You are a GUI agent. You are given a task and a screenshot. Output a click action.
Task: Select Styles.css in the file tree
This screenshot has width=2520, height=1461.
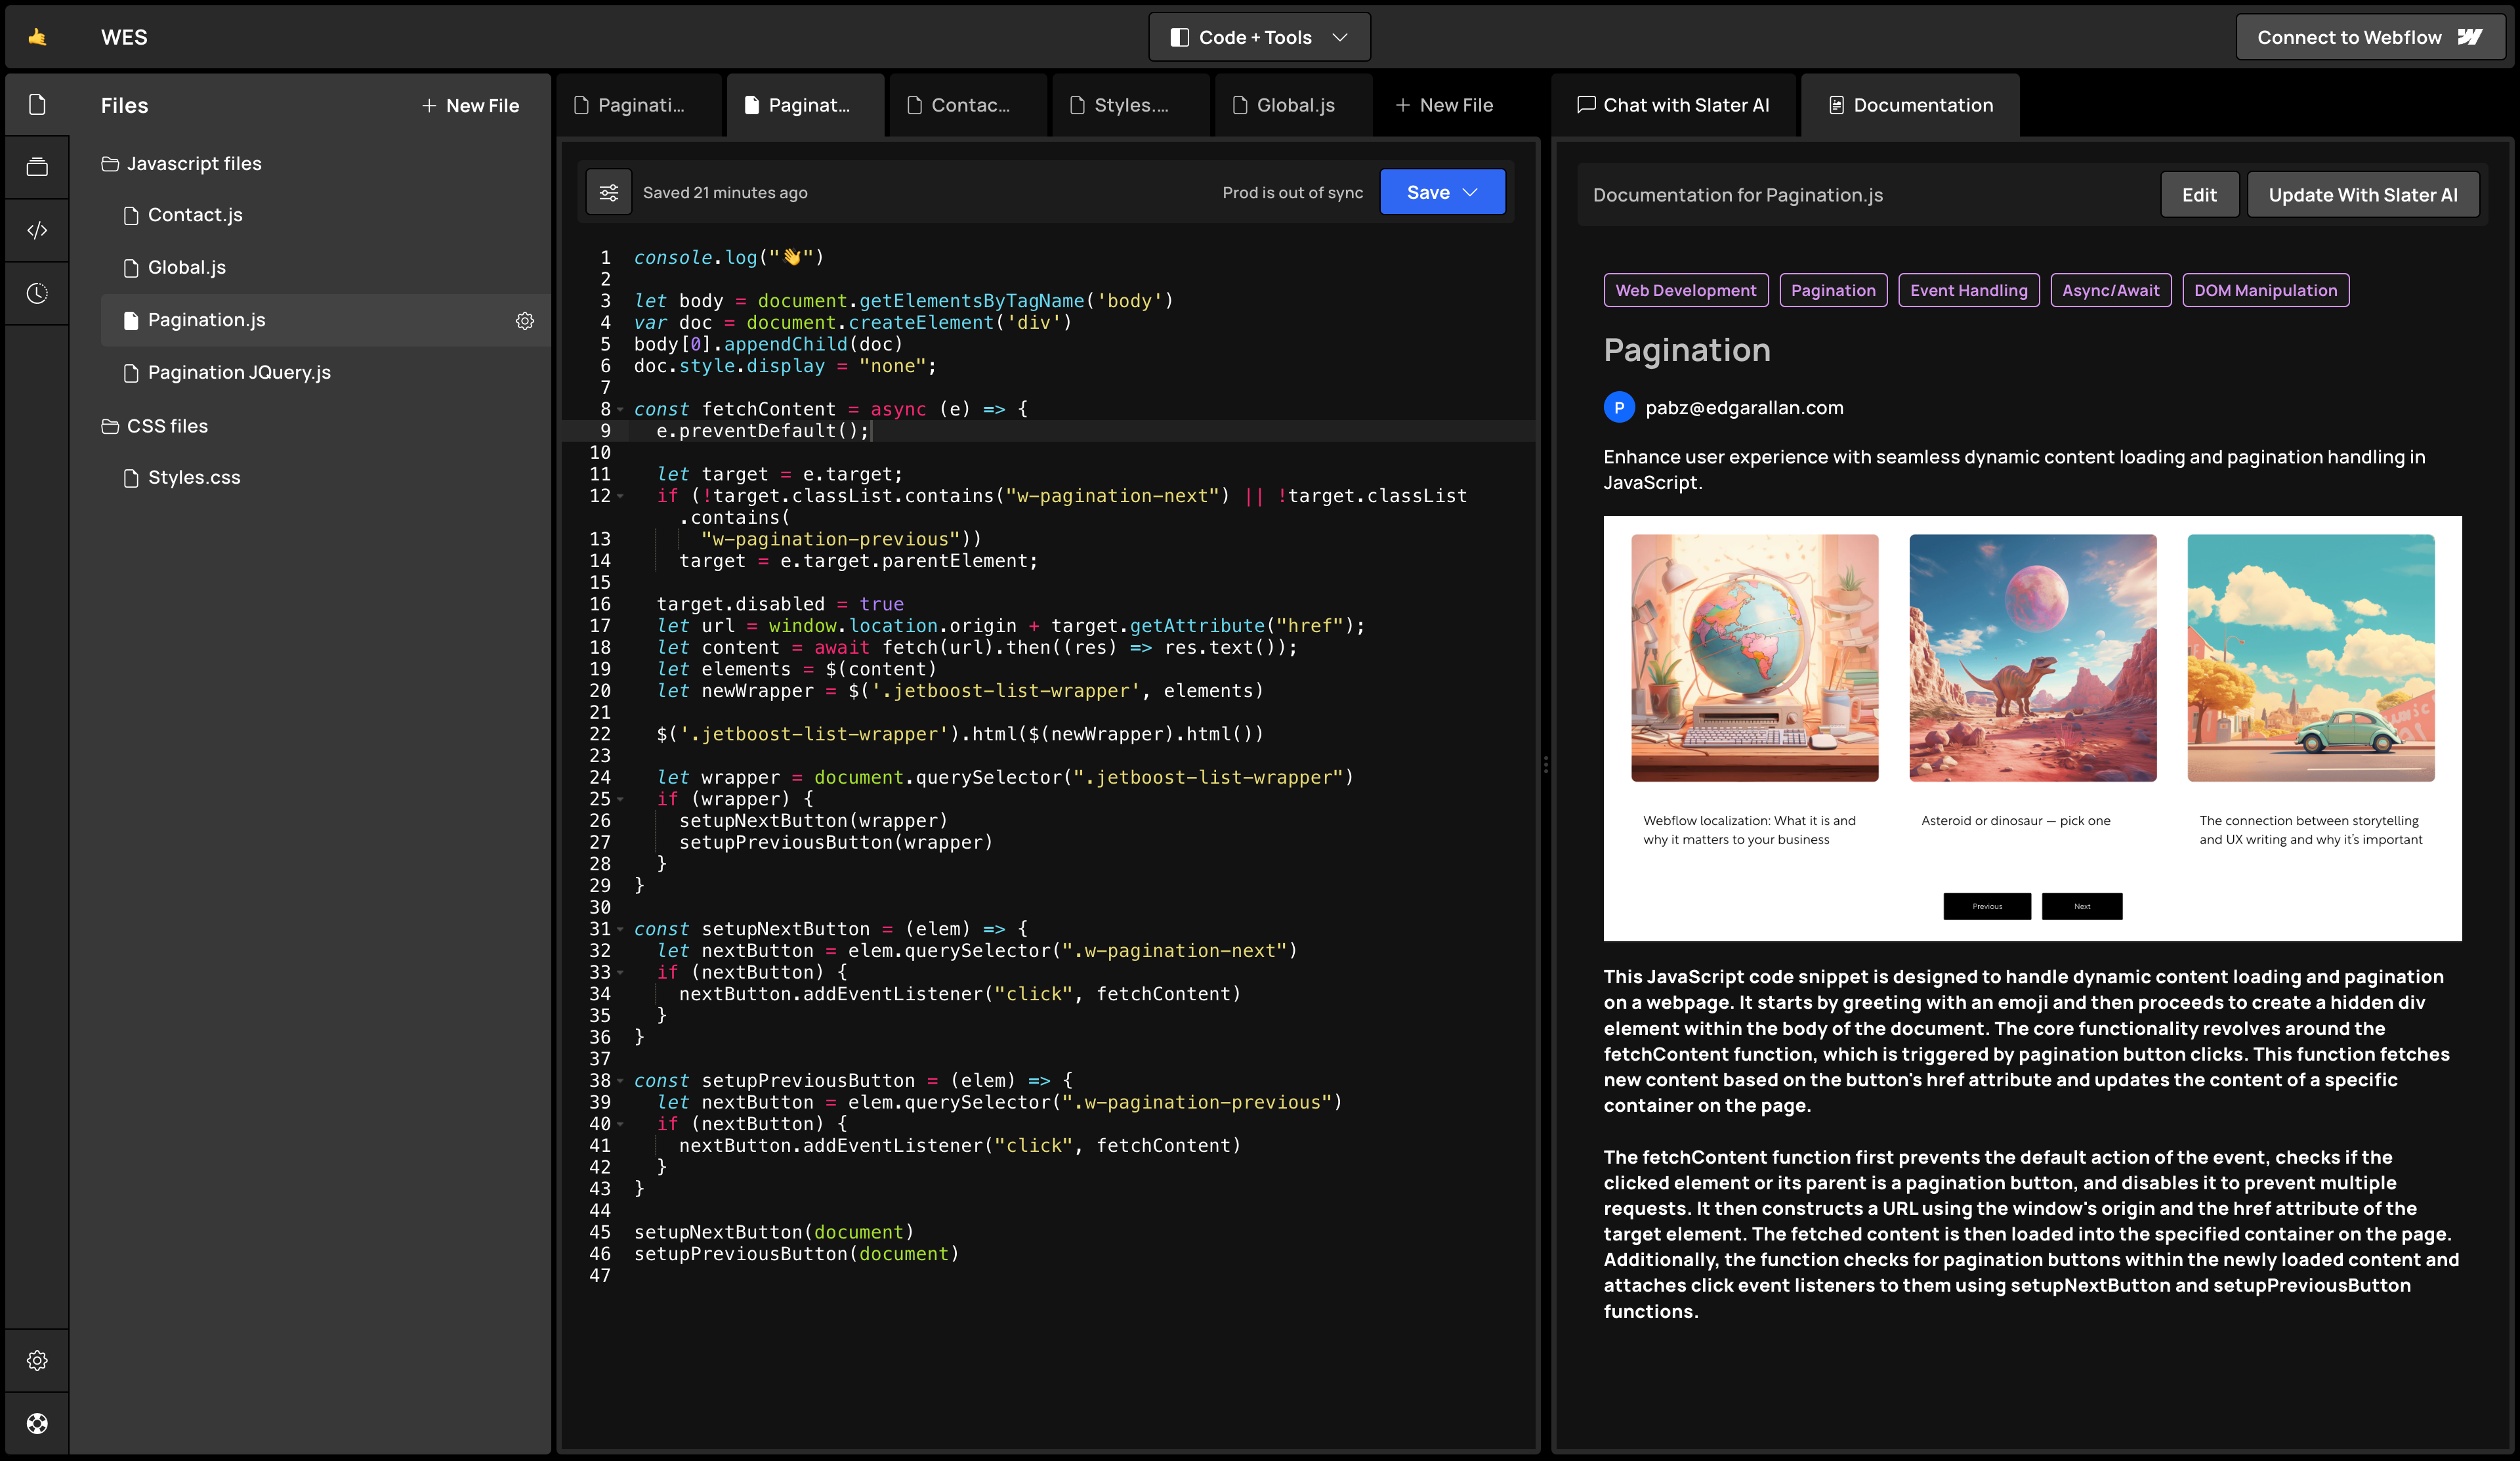coord(194,477)
